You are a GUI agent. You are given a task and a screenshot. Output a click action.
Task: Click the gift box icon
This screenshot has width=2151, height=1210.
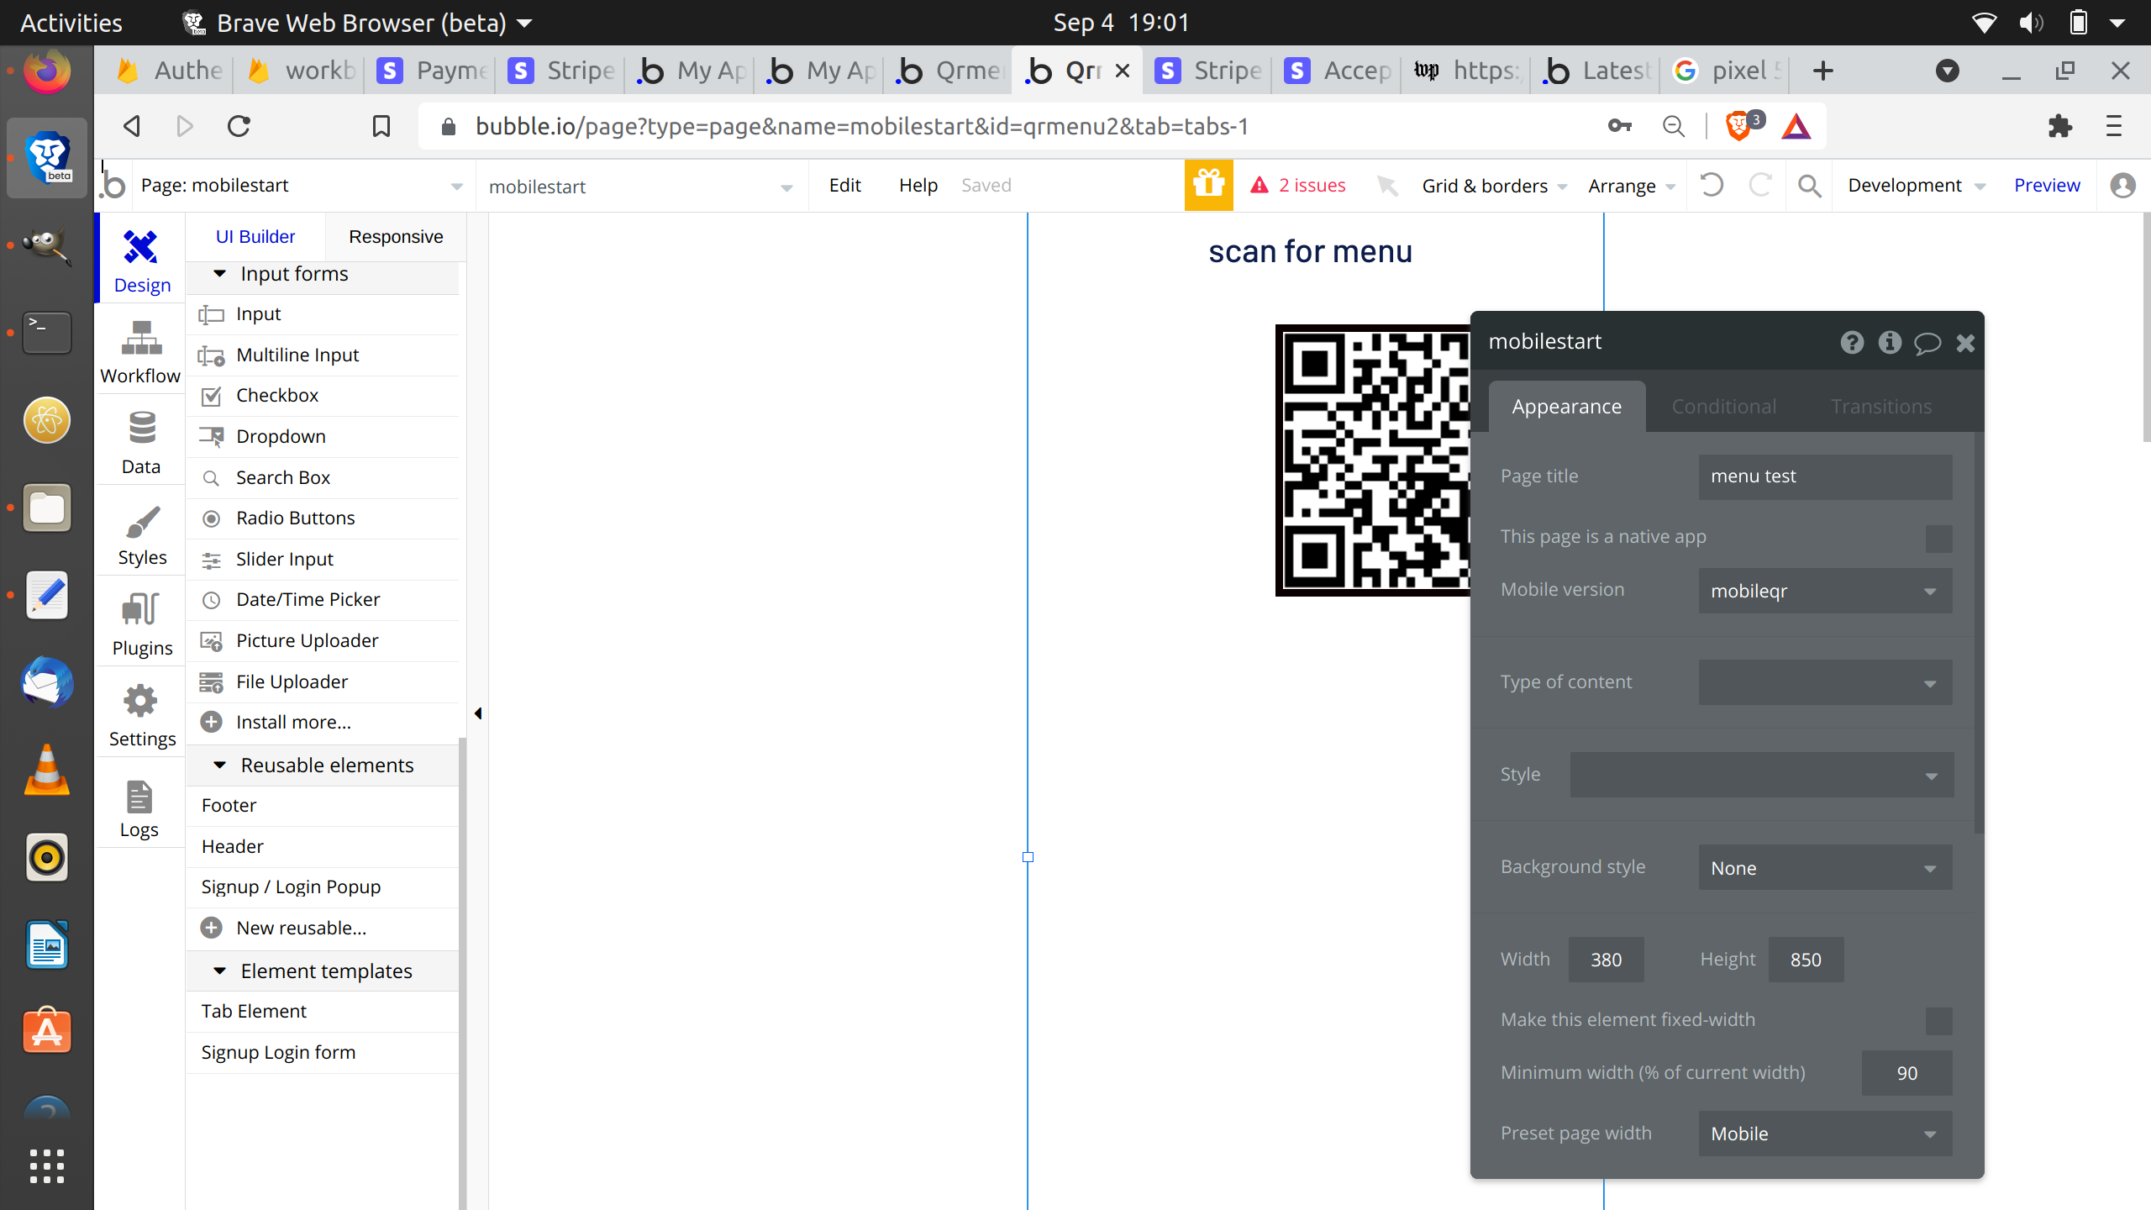(1208, 185)
